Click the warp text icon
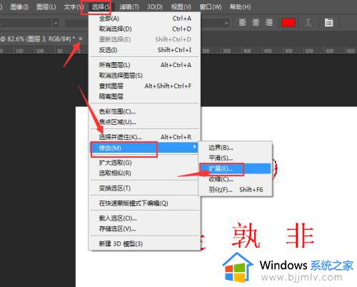The height and width of the screenshot is (287, 357). point(308,23)
